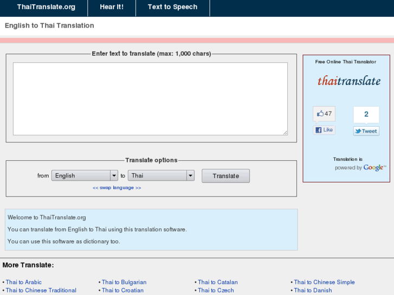Click the powered by Google logo
The image size is (394, 295).
click(x=374, y=168)
